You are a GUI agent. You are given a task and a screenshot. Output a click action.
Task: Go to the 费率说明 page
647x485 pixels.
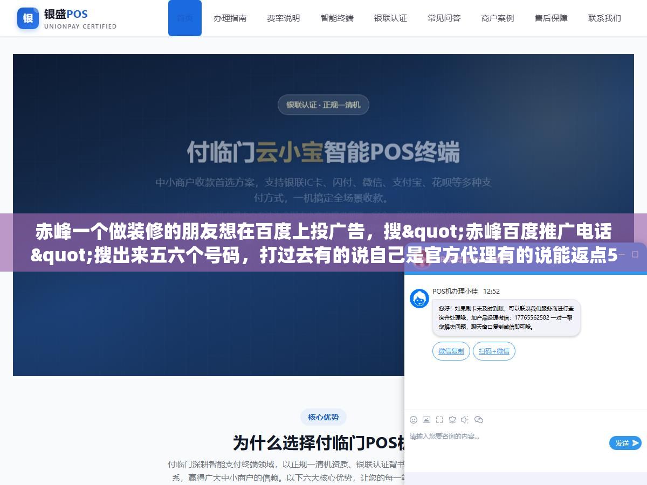pos(284,18)
